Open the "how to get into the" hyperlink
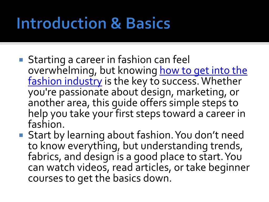269x202 pixels. [204, 70]
